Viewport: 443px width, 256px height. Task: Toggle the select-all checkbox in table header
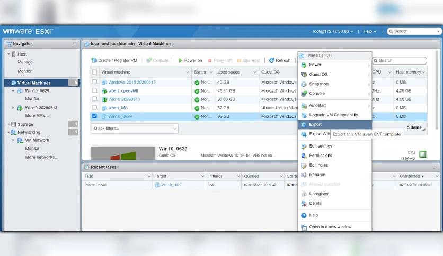coord(95,72)
